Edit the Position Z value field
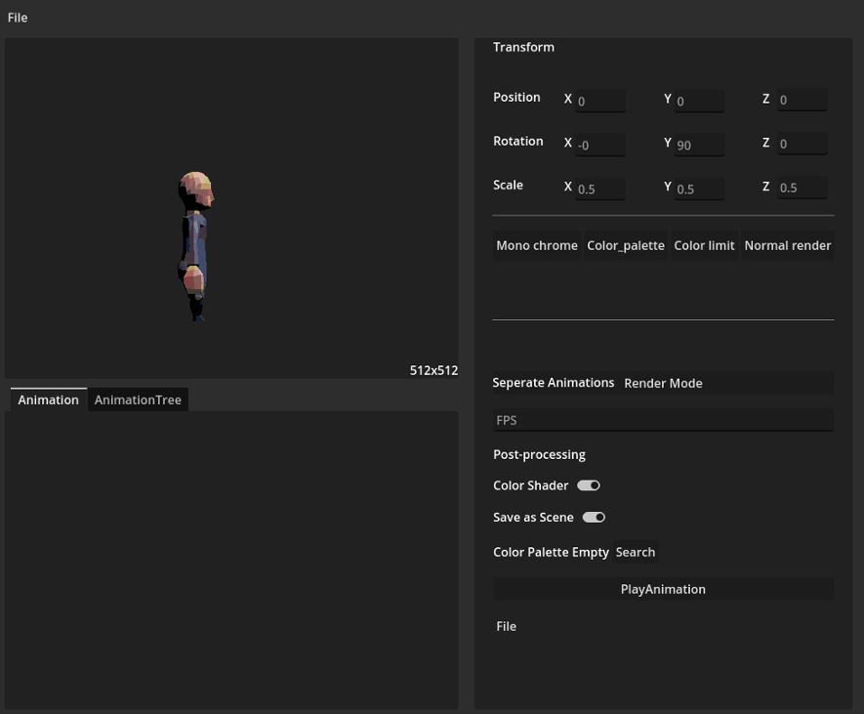This screenshot has width=864, height=714. tap(802, 100)
